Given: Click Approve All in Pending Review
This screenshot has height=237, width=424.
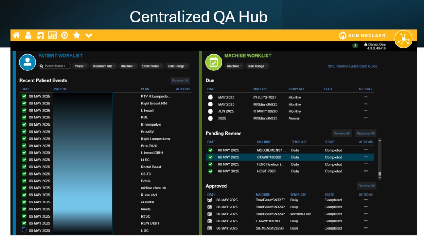Looking at the screenshot, I should (366, 133).
